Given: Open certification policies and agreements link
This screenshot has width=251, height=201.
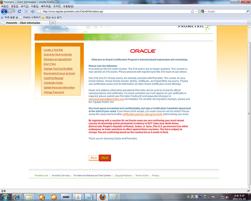Looking at the screenshot, I should pos(143,114).
